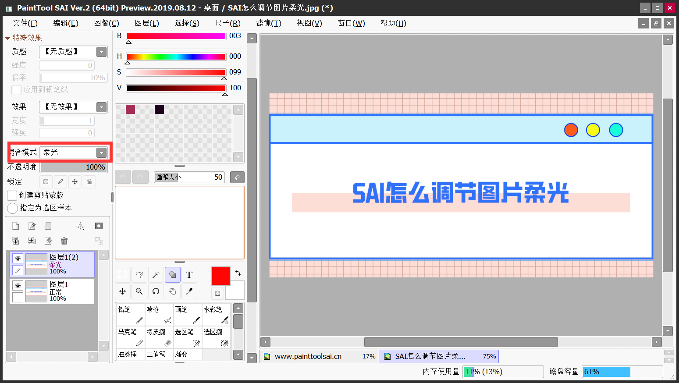Adjust the 不透明度 opacity bar
The height and width of the screenshot is (383, 679).
[x=74, y=167]
